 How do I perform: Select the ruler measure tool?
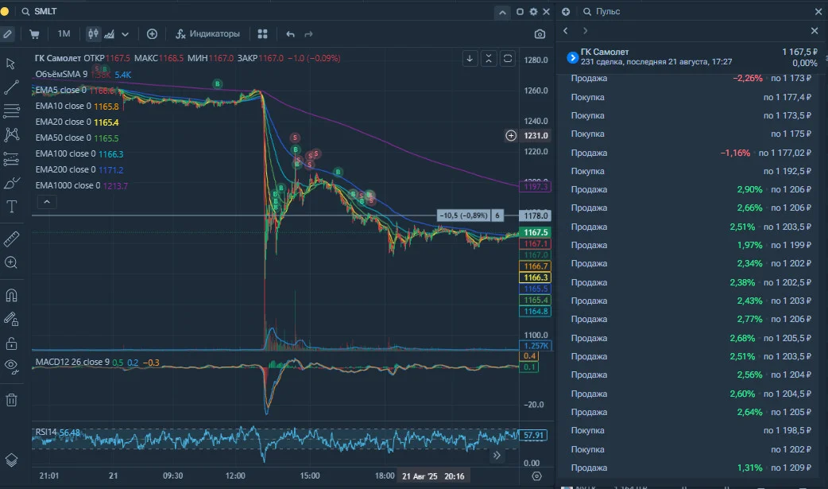[11, 239]
